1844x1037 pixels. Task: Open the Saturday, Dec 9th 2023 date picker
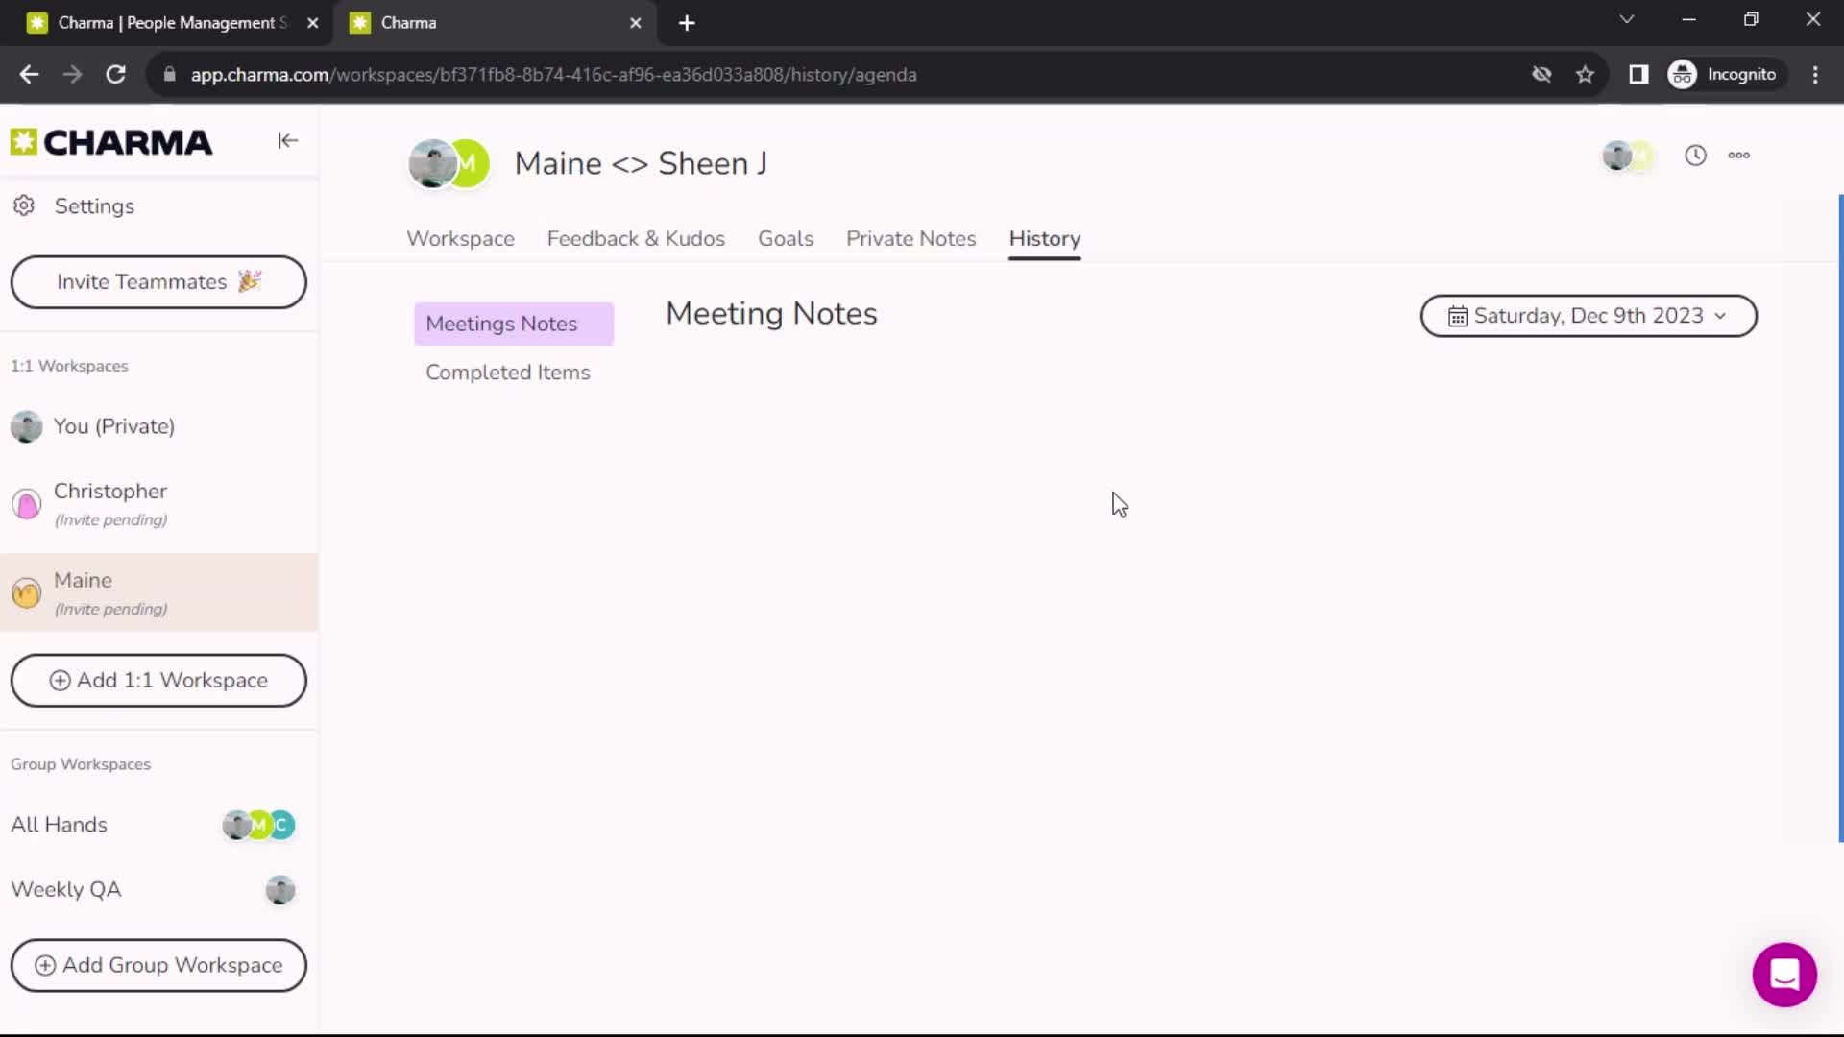[1589, 316]
